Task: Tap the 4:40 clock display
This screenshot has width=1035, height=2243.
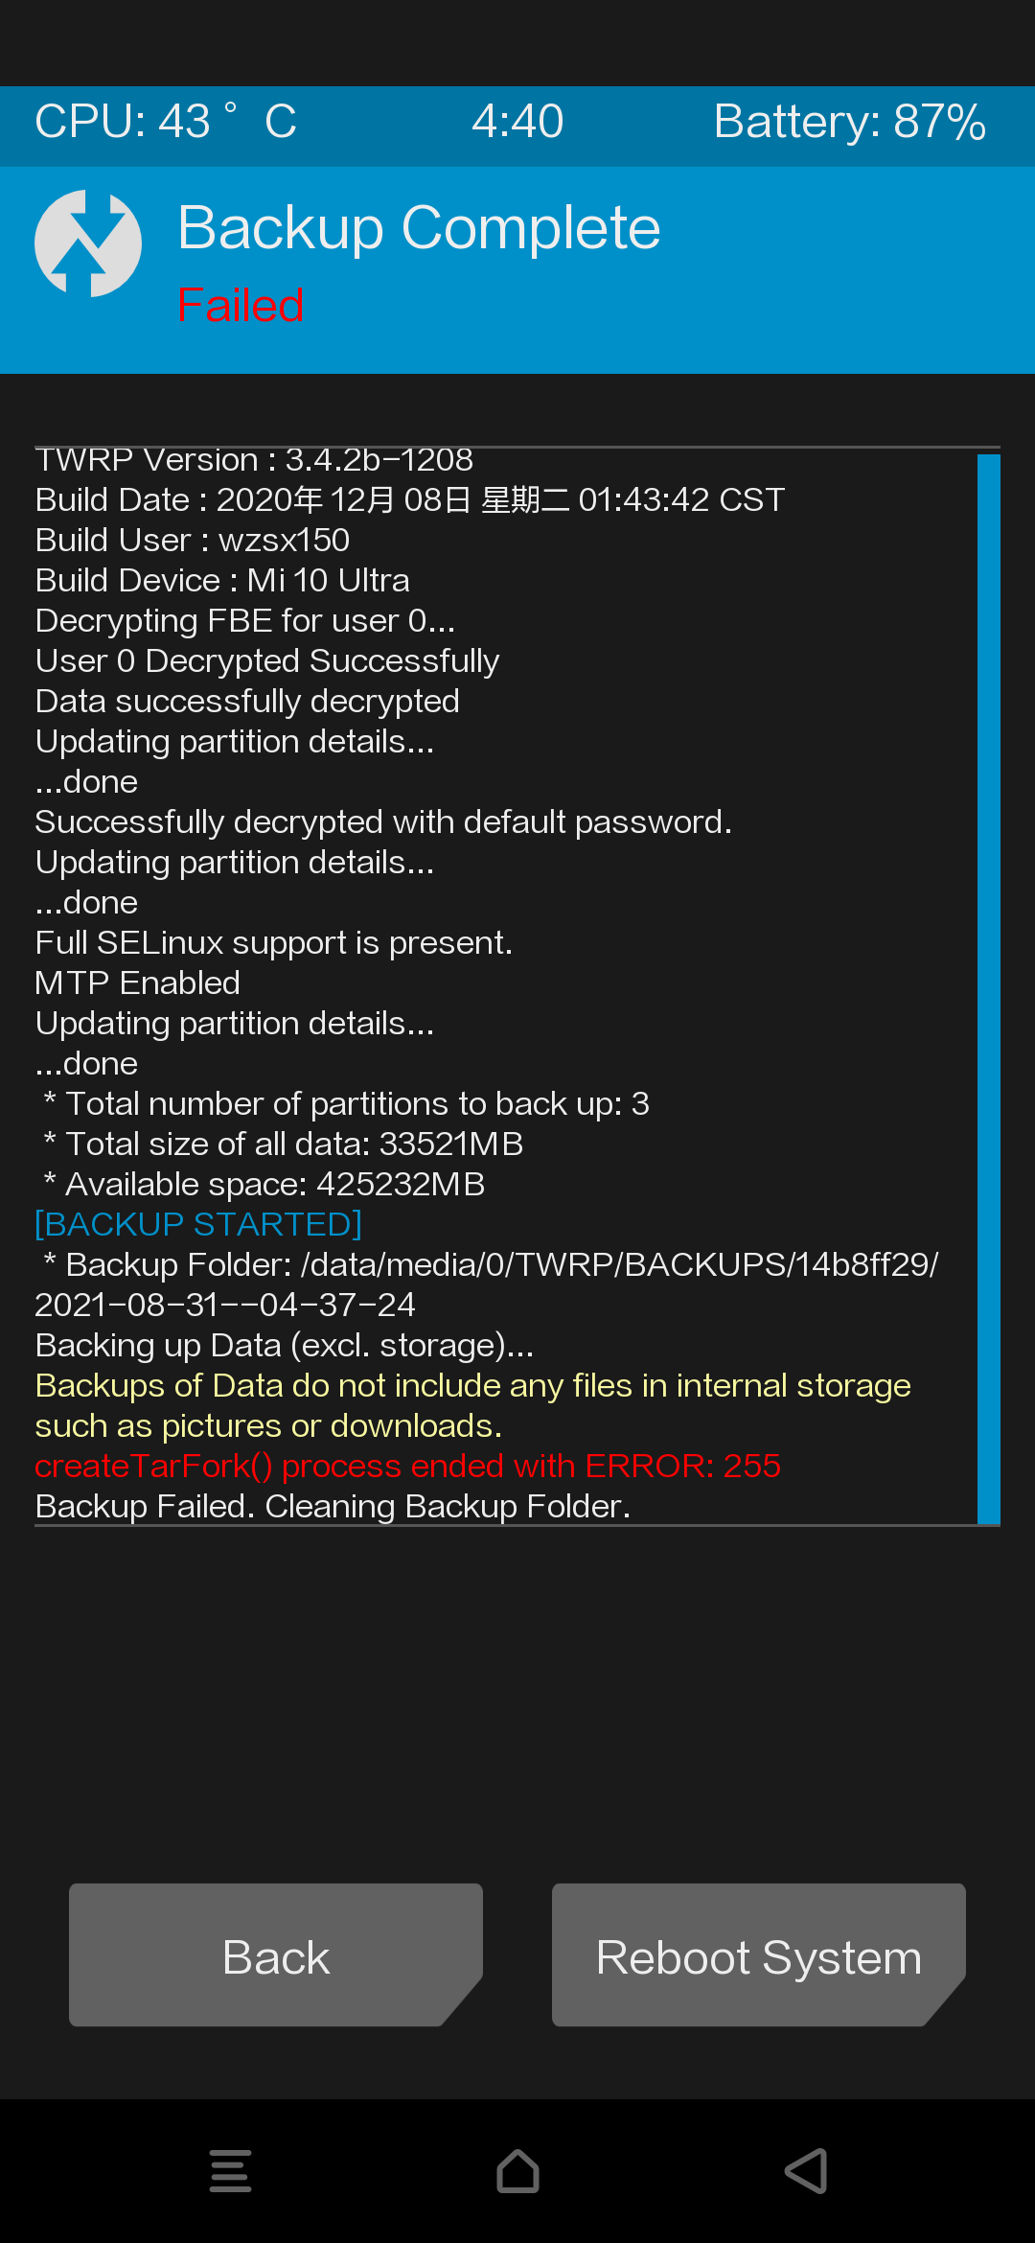Action: (517, 122)
